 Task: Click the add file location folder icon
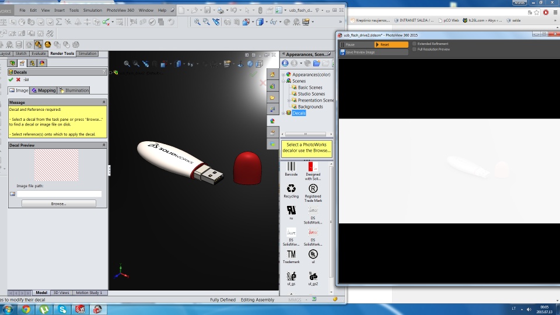click(316, 63)
